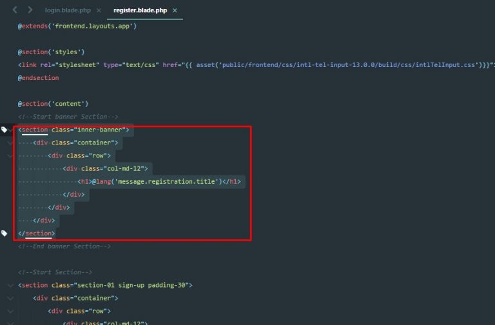Collapse the section-01 sign-up section fold arrow
Image resolution: width=495 pixels, height=325 pixels.
pos(10,285)
